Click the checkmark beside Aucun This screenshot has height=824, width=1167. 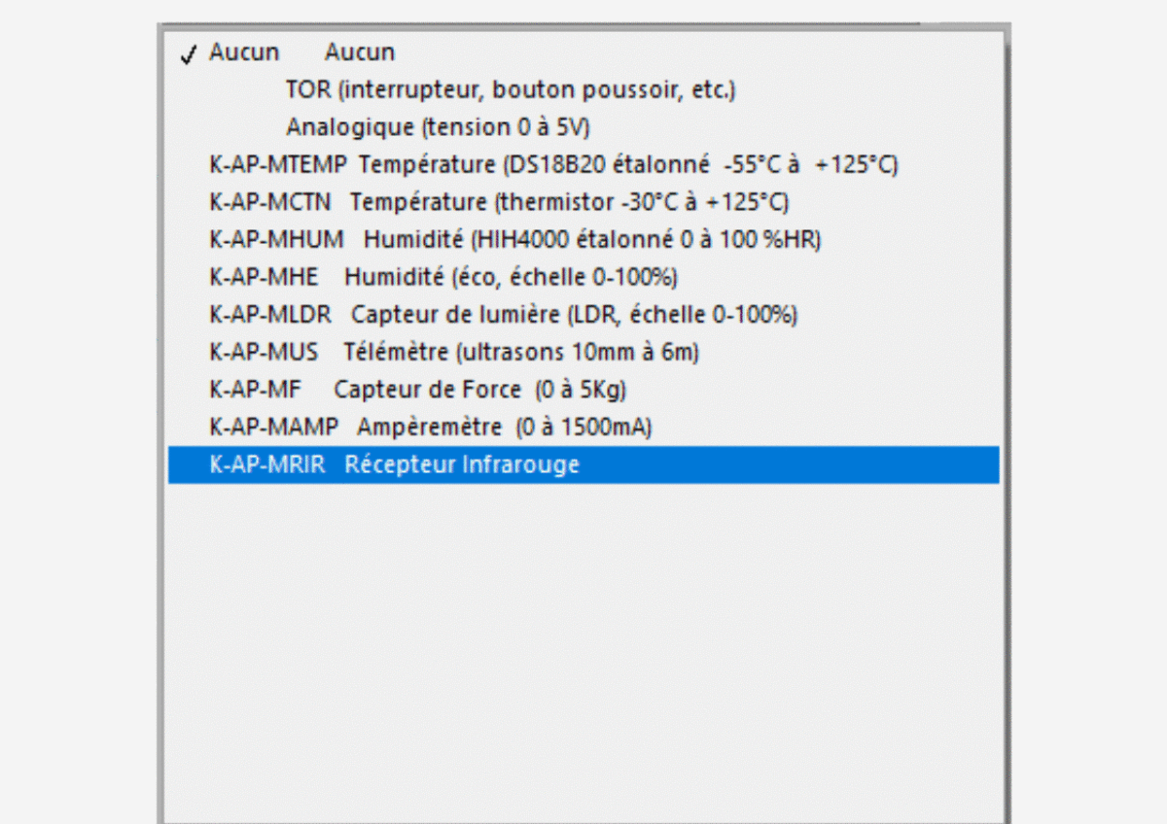(x=189, y=54)
